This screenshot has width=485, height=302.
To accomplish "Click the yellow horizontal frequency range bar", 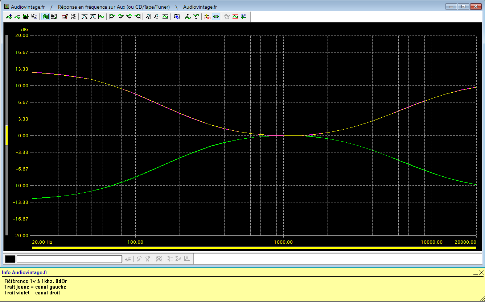I will pos(254,248).
